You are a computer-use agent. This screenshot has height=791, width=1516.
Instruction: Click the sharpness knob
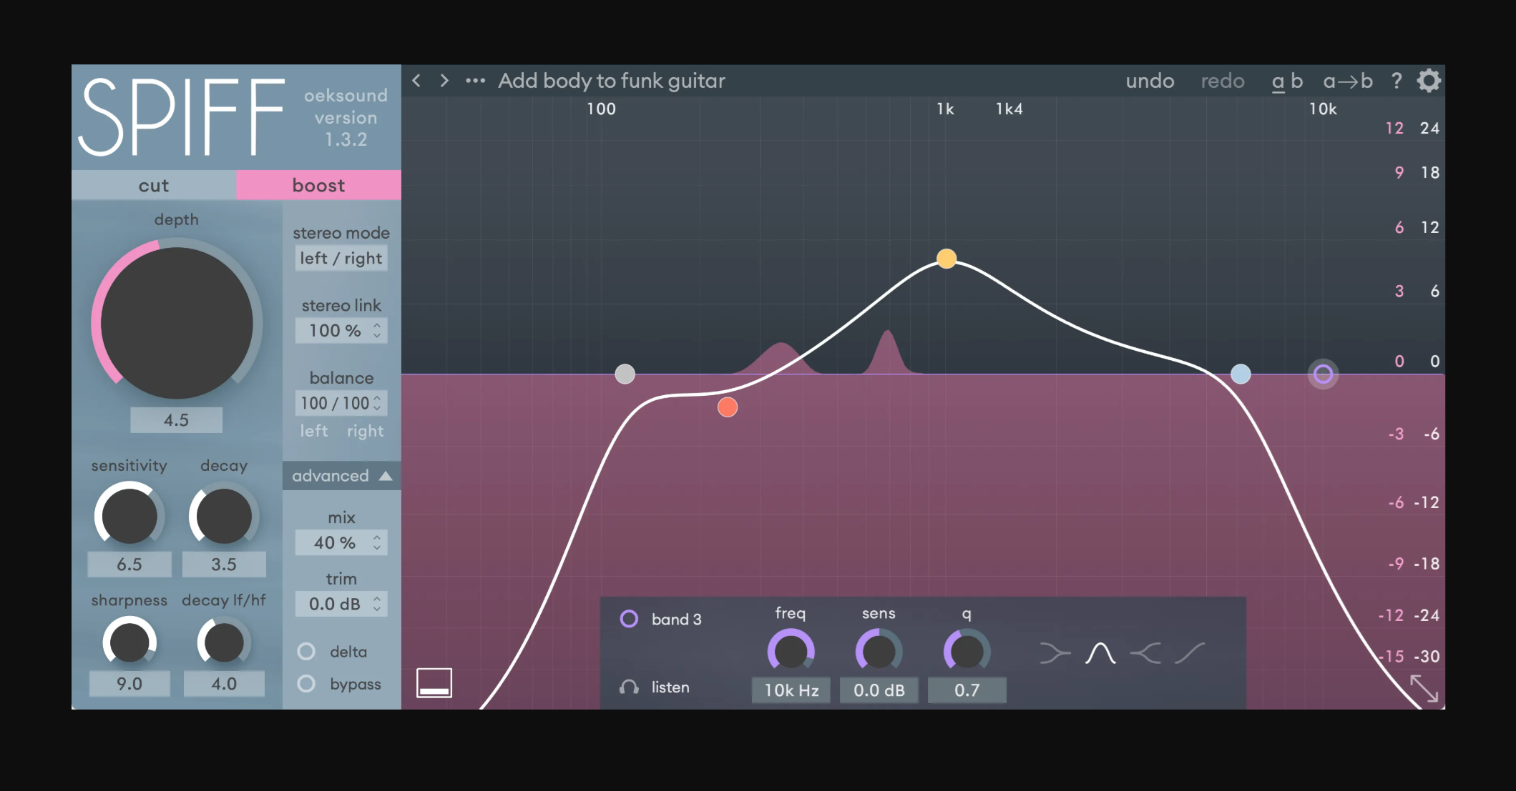[129, 642]
